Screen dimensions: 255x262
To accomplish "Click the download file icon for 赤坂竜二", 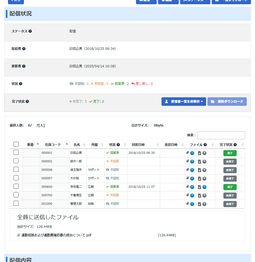I will click(x=199, y=187).
